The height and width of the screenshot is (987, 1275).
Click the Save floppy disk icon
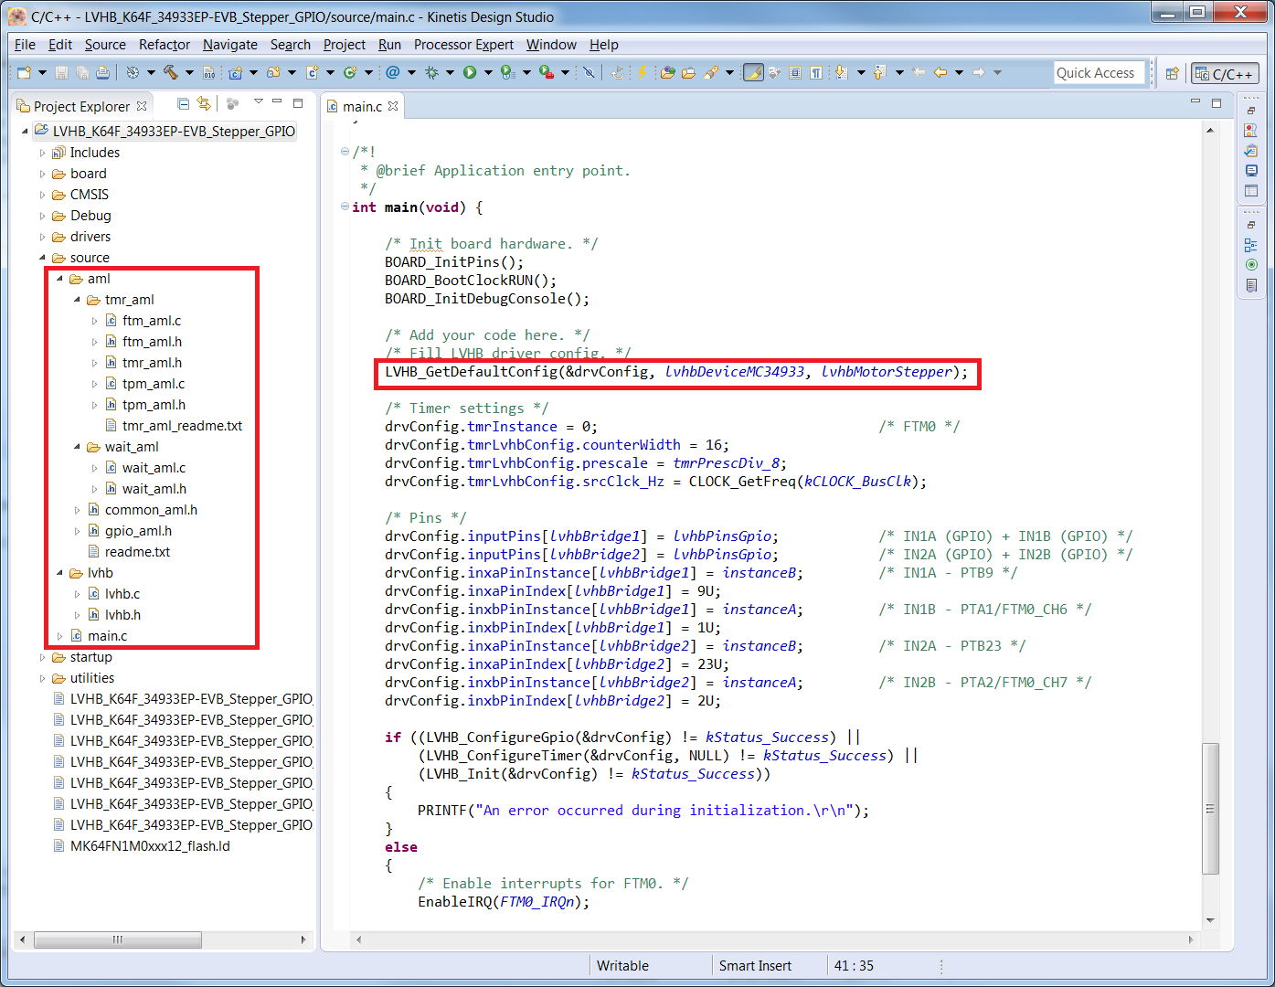pyautogui.click(x=62, y=72)
